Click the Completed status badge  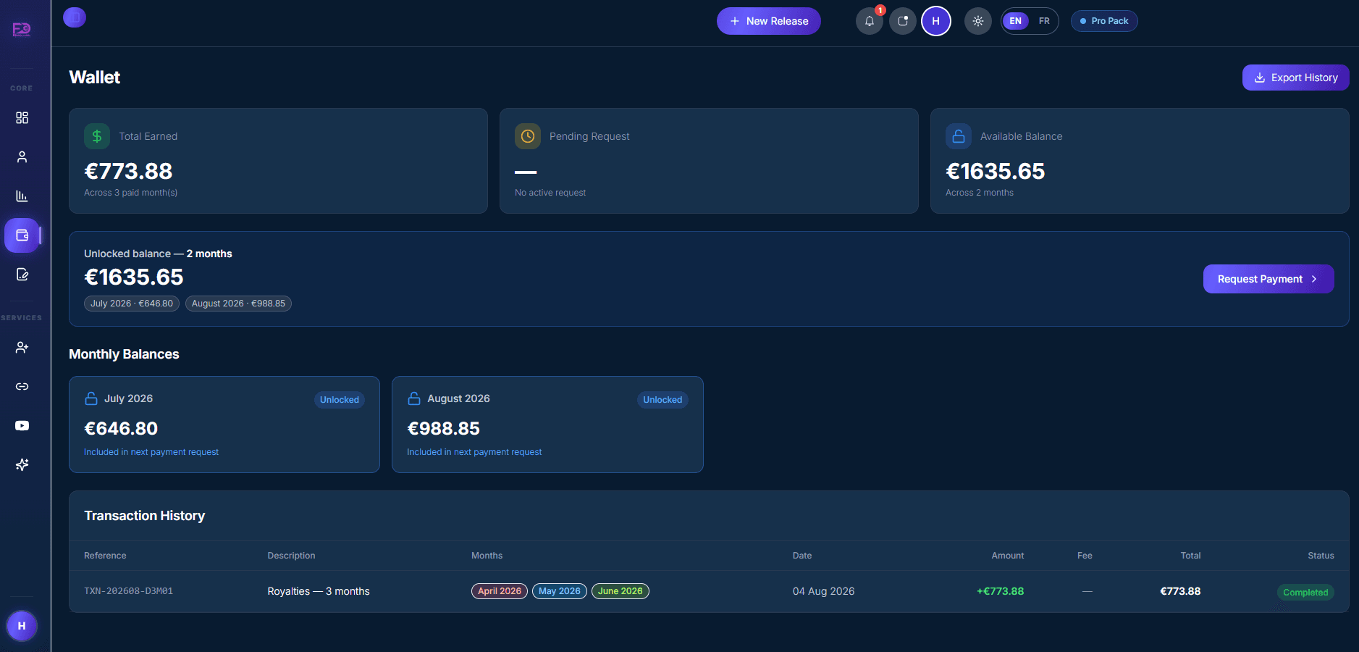point(1305,592)
